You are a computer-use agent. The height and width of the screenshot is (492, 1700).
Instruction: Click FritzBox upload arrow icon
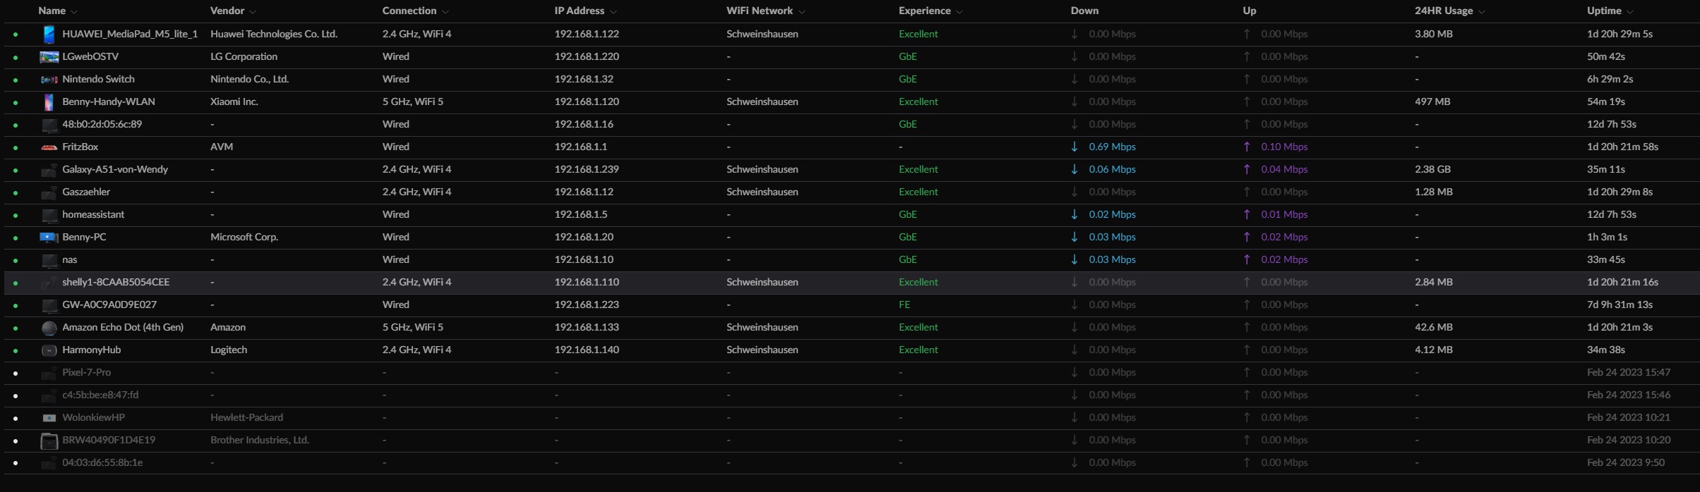(x=1247, y=147)
